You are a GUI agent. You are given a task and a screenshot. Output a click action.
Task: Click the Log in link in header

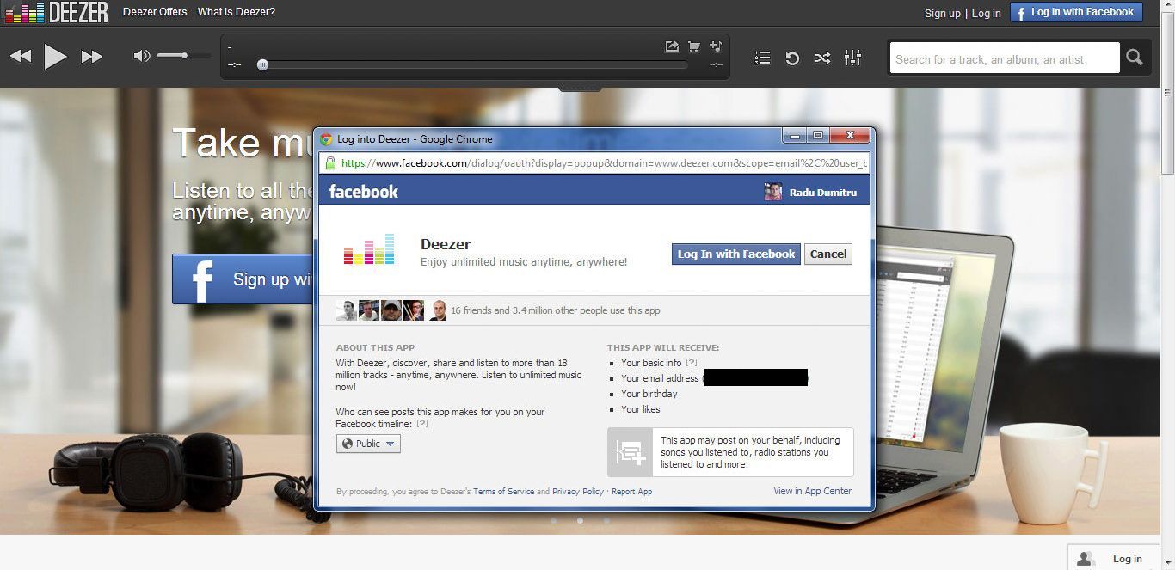pyautogui.click(x=987, y=13)
